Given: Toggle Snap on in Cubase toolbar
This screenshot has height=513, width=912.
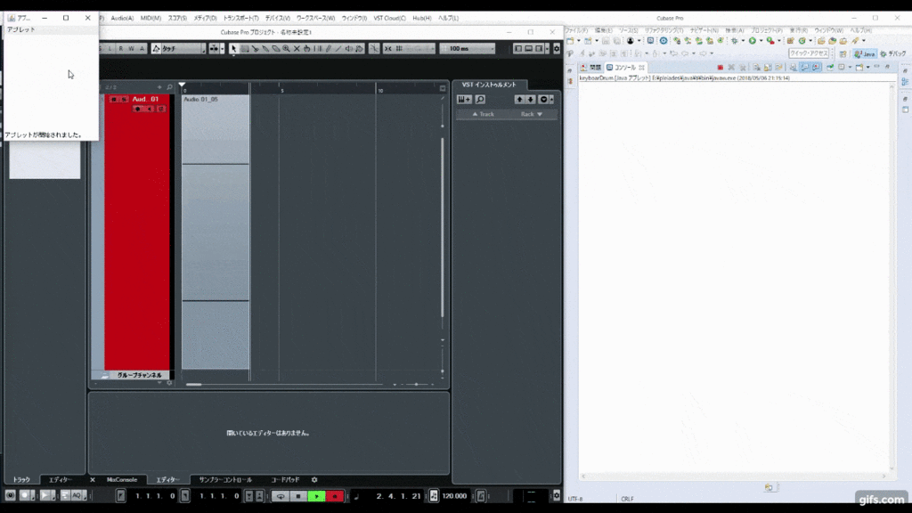Looking at the screenshot, I should 388,49.
